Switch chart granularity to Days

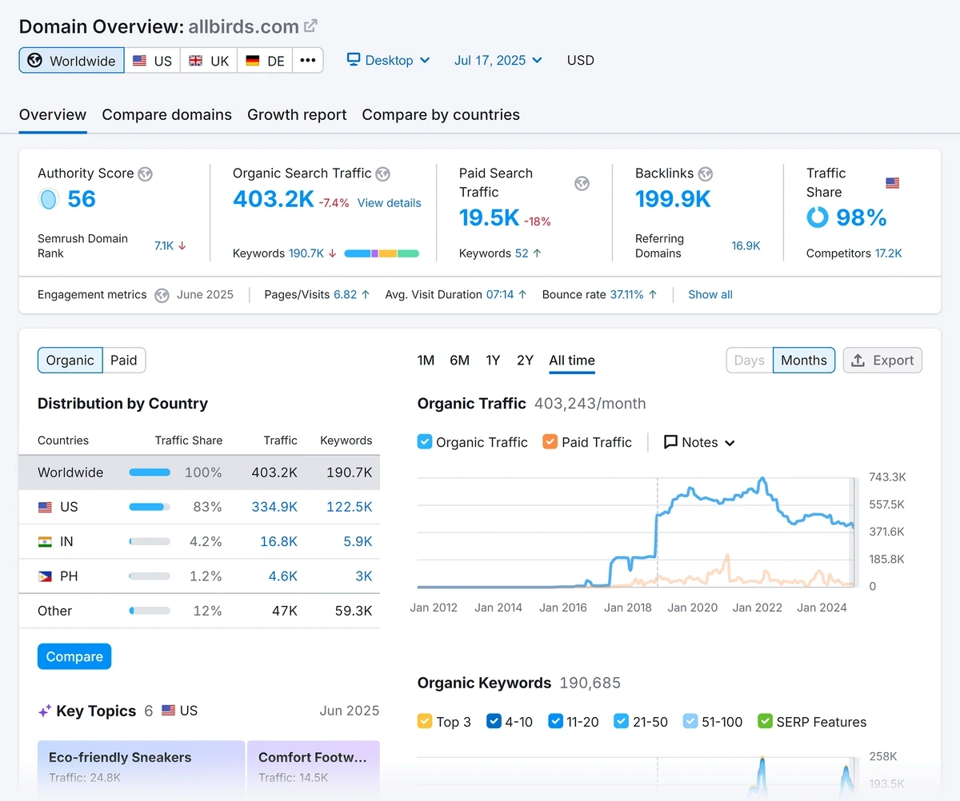[x=750, y=361]
